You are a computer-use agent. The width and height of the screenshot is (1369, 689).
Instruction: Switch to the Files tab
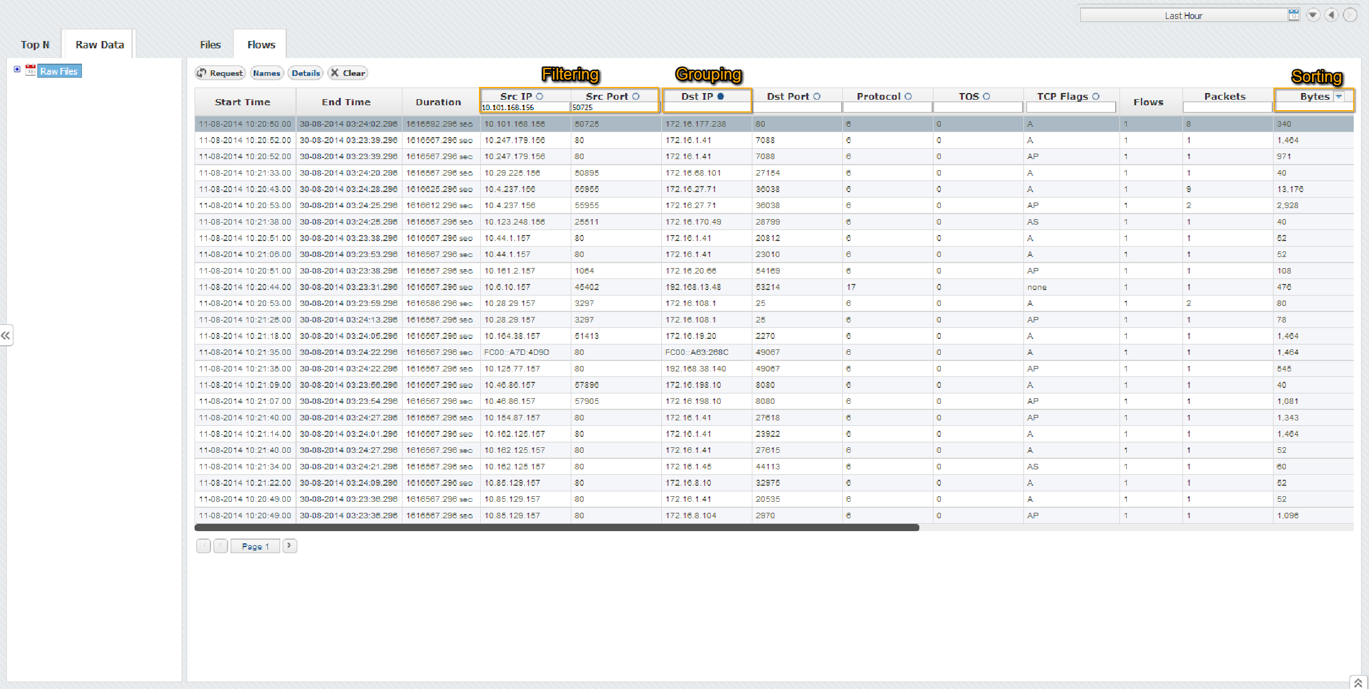coord(210,45)
